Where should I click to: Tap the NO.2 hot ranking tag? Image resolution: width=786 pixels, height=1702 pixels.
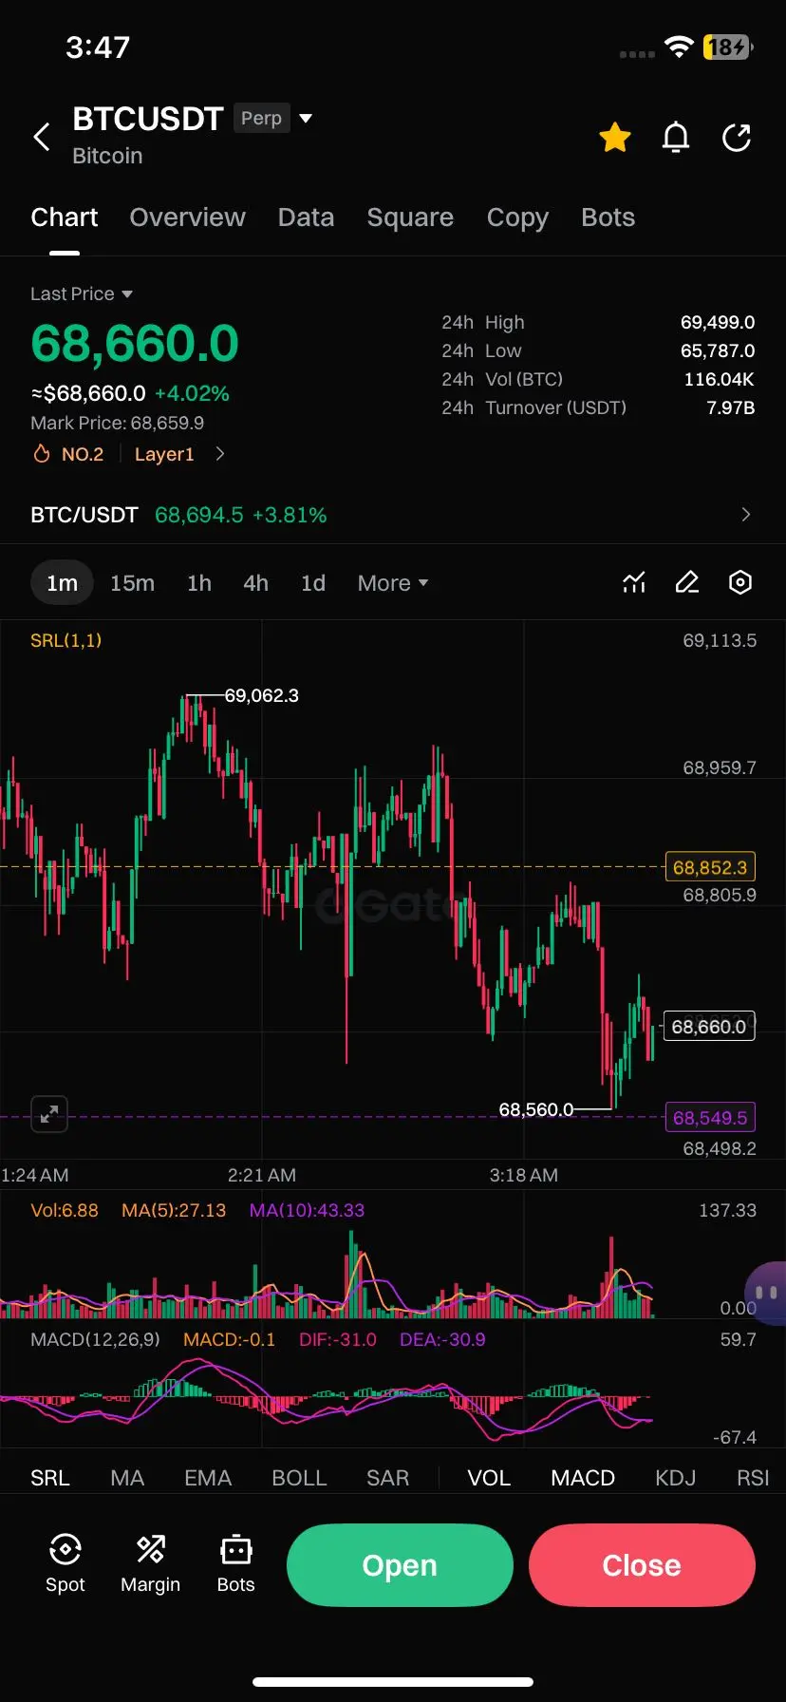69,454
